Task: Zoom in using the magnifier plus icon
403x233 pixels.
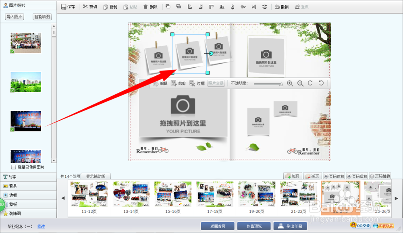Action: 290,83
